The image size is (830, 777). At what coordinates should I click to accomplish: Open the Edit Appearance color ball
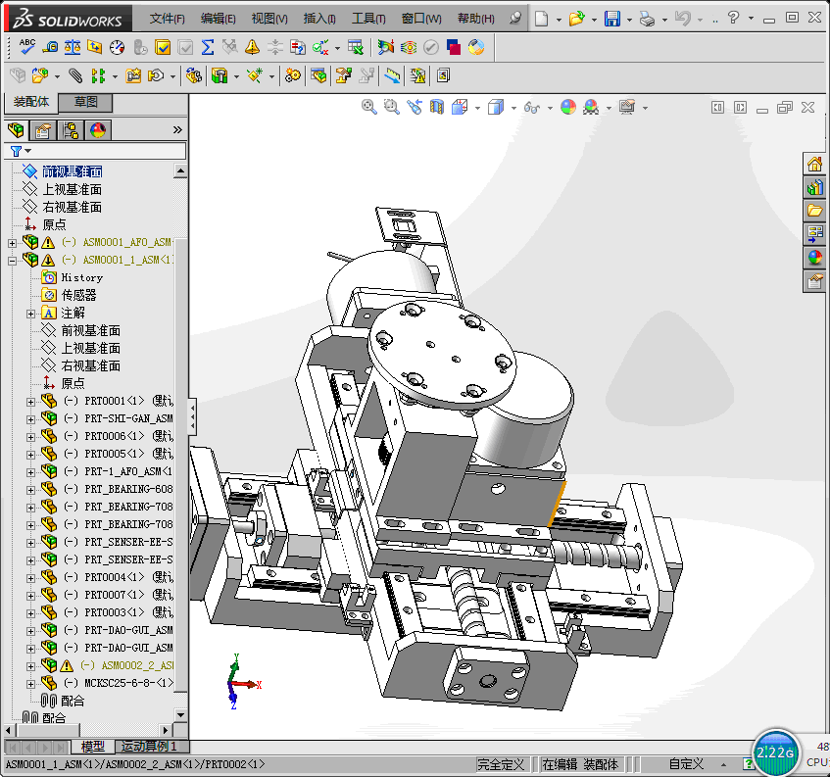[x=568, y=107]
